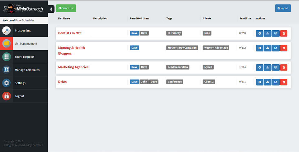Add prospects to DMAs list
Viewport: 299px width, 152px height.
[259, 82]
